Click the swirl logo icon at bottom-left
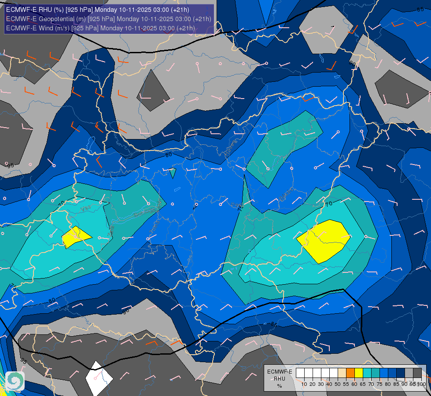Image resolution: width=431 pixels, height=396 pixels. click(x=15, y=381)
